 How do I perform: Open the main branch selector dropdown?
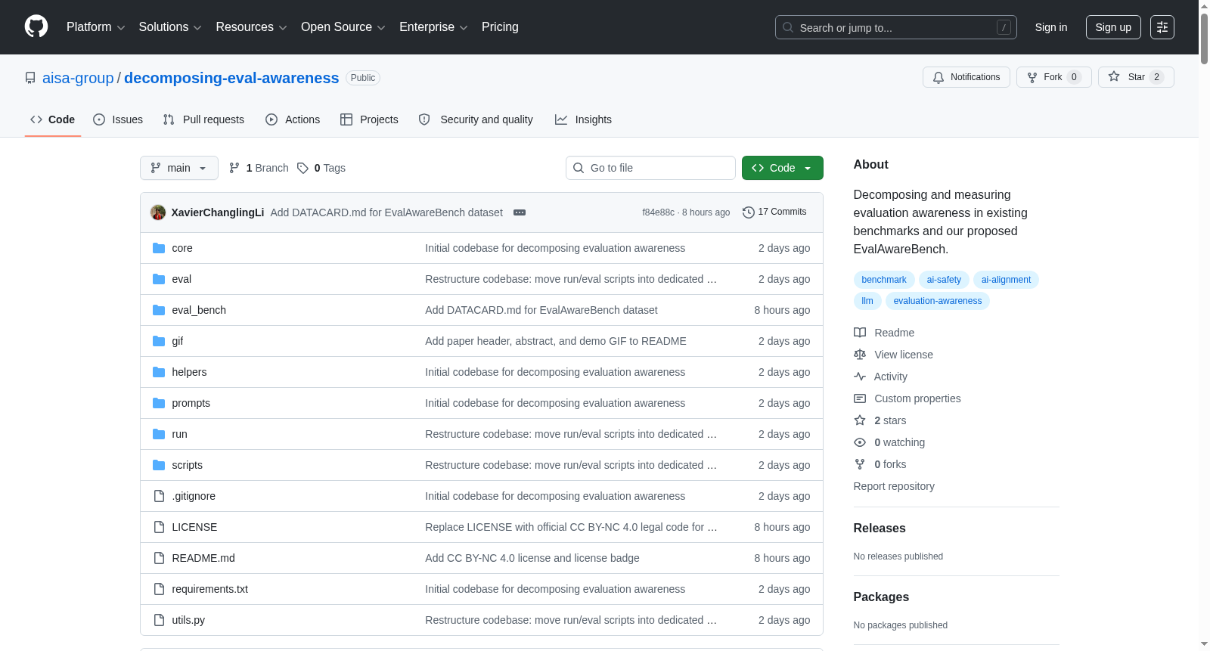click(x=179, y=168)
